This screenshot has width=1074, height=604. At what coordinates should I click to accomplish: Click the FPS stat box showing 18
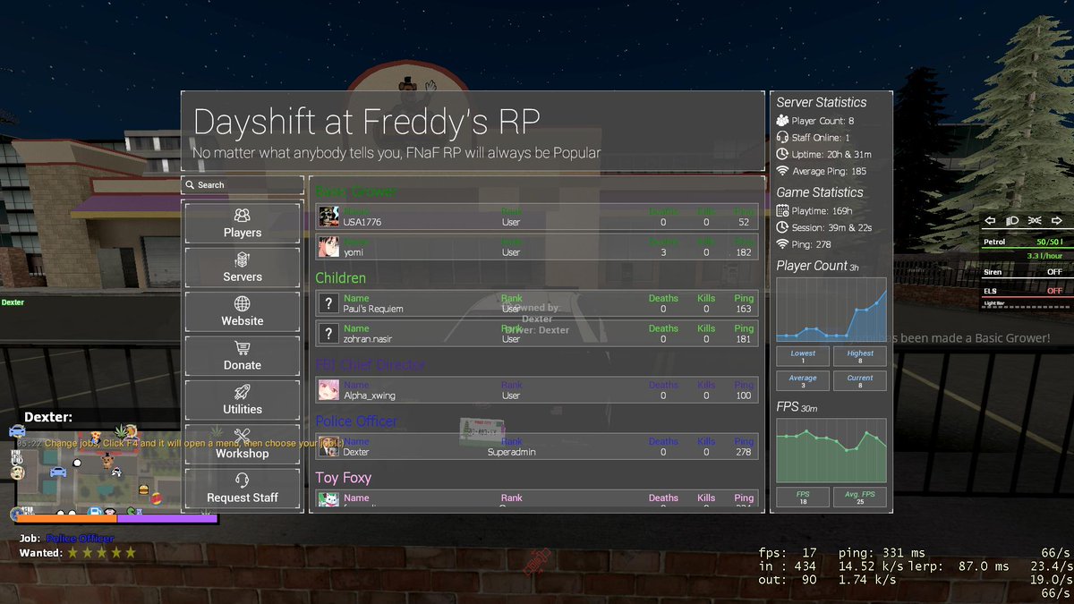pyautogui.click(x=803, y=498)
